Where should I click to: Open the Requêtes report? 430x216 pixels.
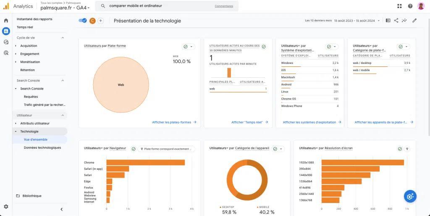[x=31, y=97]
